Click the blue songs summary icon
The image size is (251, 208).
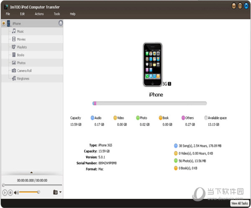pos(176,146)
